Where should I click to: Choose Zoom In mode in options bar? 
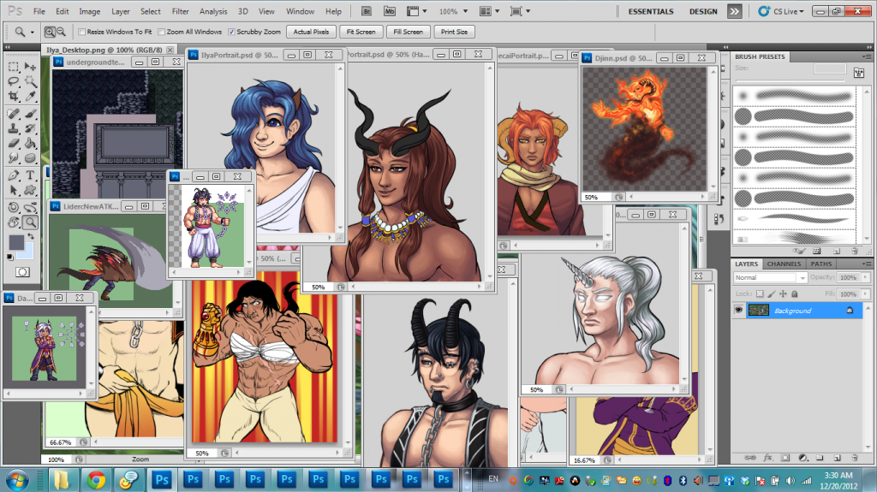(x=50, y=32)
